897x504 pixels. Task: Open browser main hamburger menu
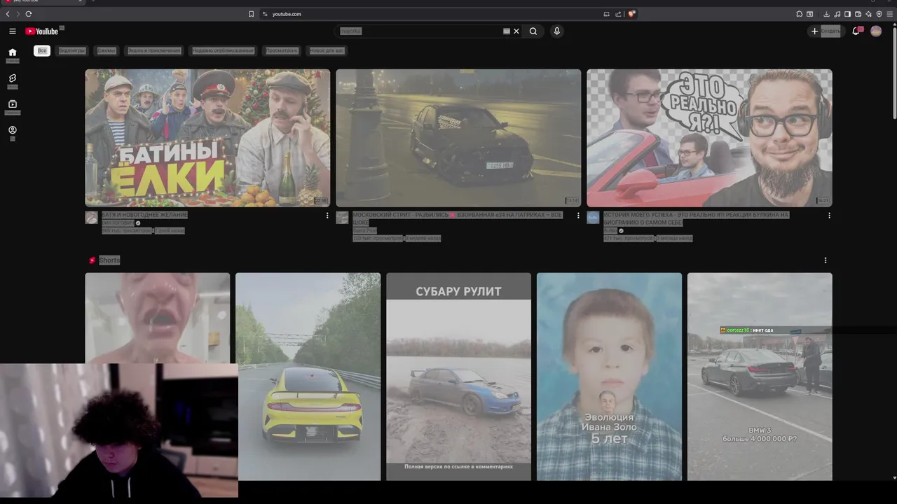click(x=889, y=14)
